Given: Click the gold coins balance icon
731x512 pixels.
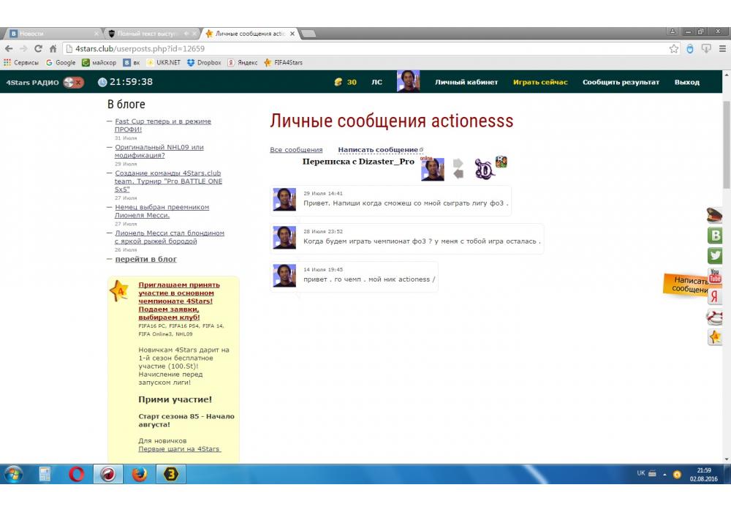Looking at the screenshot, I should pos(338,83).
